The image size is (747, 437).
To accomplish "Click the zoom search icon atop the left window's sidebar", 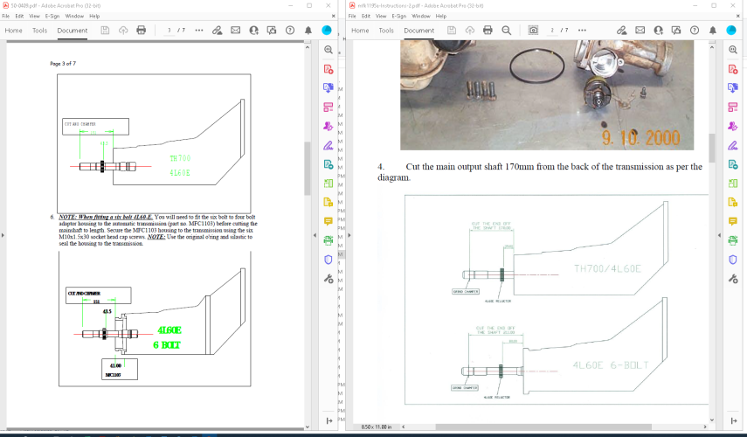I will pyautogui.click(x=329, y=50).
